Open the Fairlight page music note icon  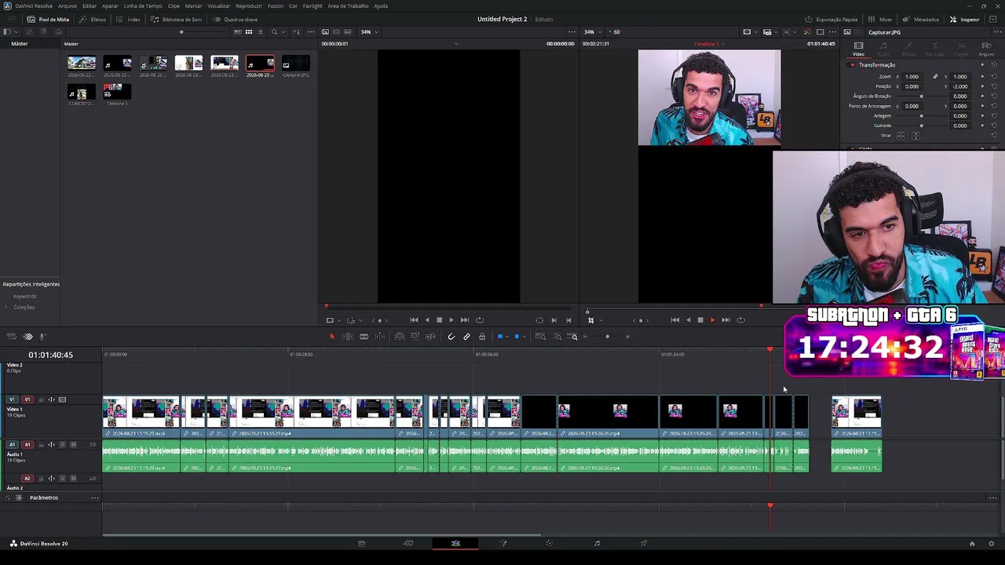pyautogui.click(x=597, y=543)
